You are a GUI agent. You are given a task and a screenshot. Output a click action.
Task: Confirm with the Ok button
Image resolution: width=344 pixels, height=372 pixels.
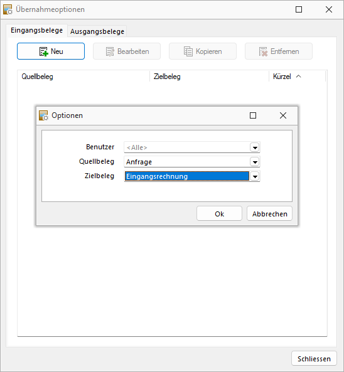tap(219, 213)
